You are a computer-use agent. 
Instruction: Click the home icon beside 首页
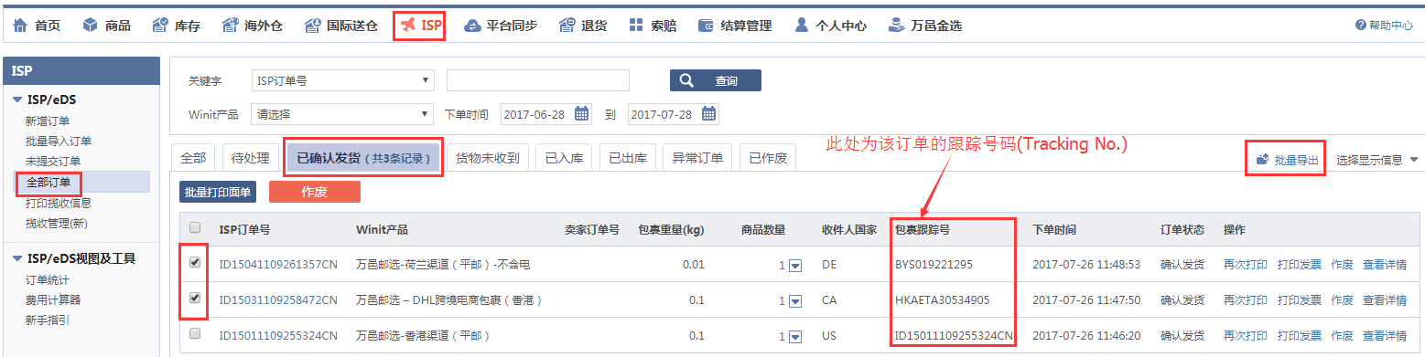pyautogui.click(x=20, y=26)
